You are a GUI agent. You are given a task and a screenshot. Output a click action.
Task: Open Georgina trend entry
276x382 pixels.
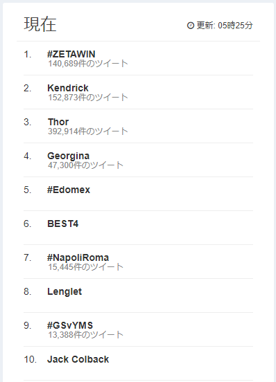(69, 156)
